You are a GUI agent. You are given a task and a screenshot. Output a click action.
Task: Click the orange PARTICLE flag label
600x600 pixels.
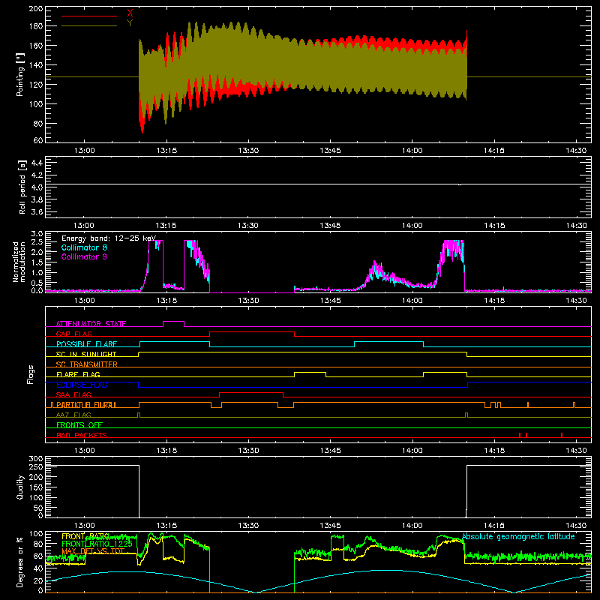click(86, 404)
